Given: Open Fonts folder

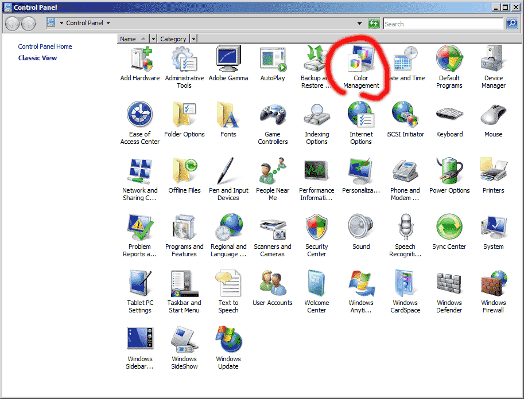Looking at the screenshot, I should coord(228,120).
